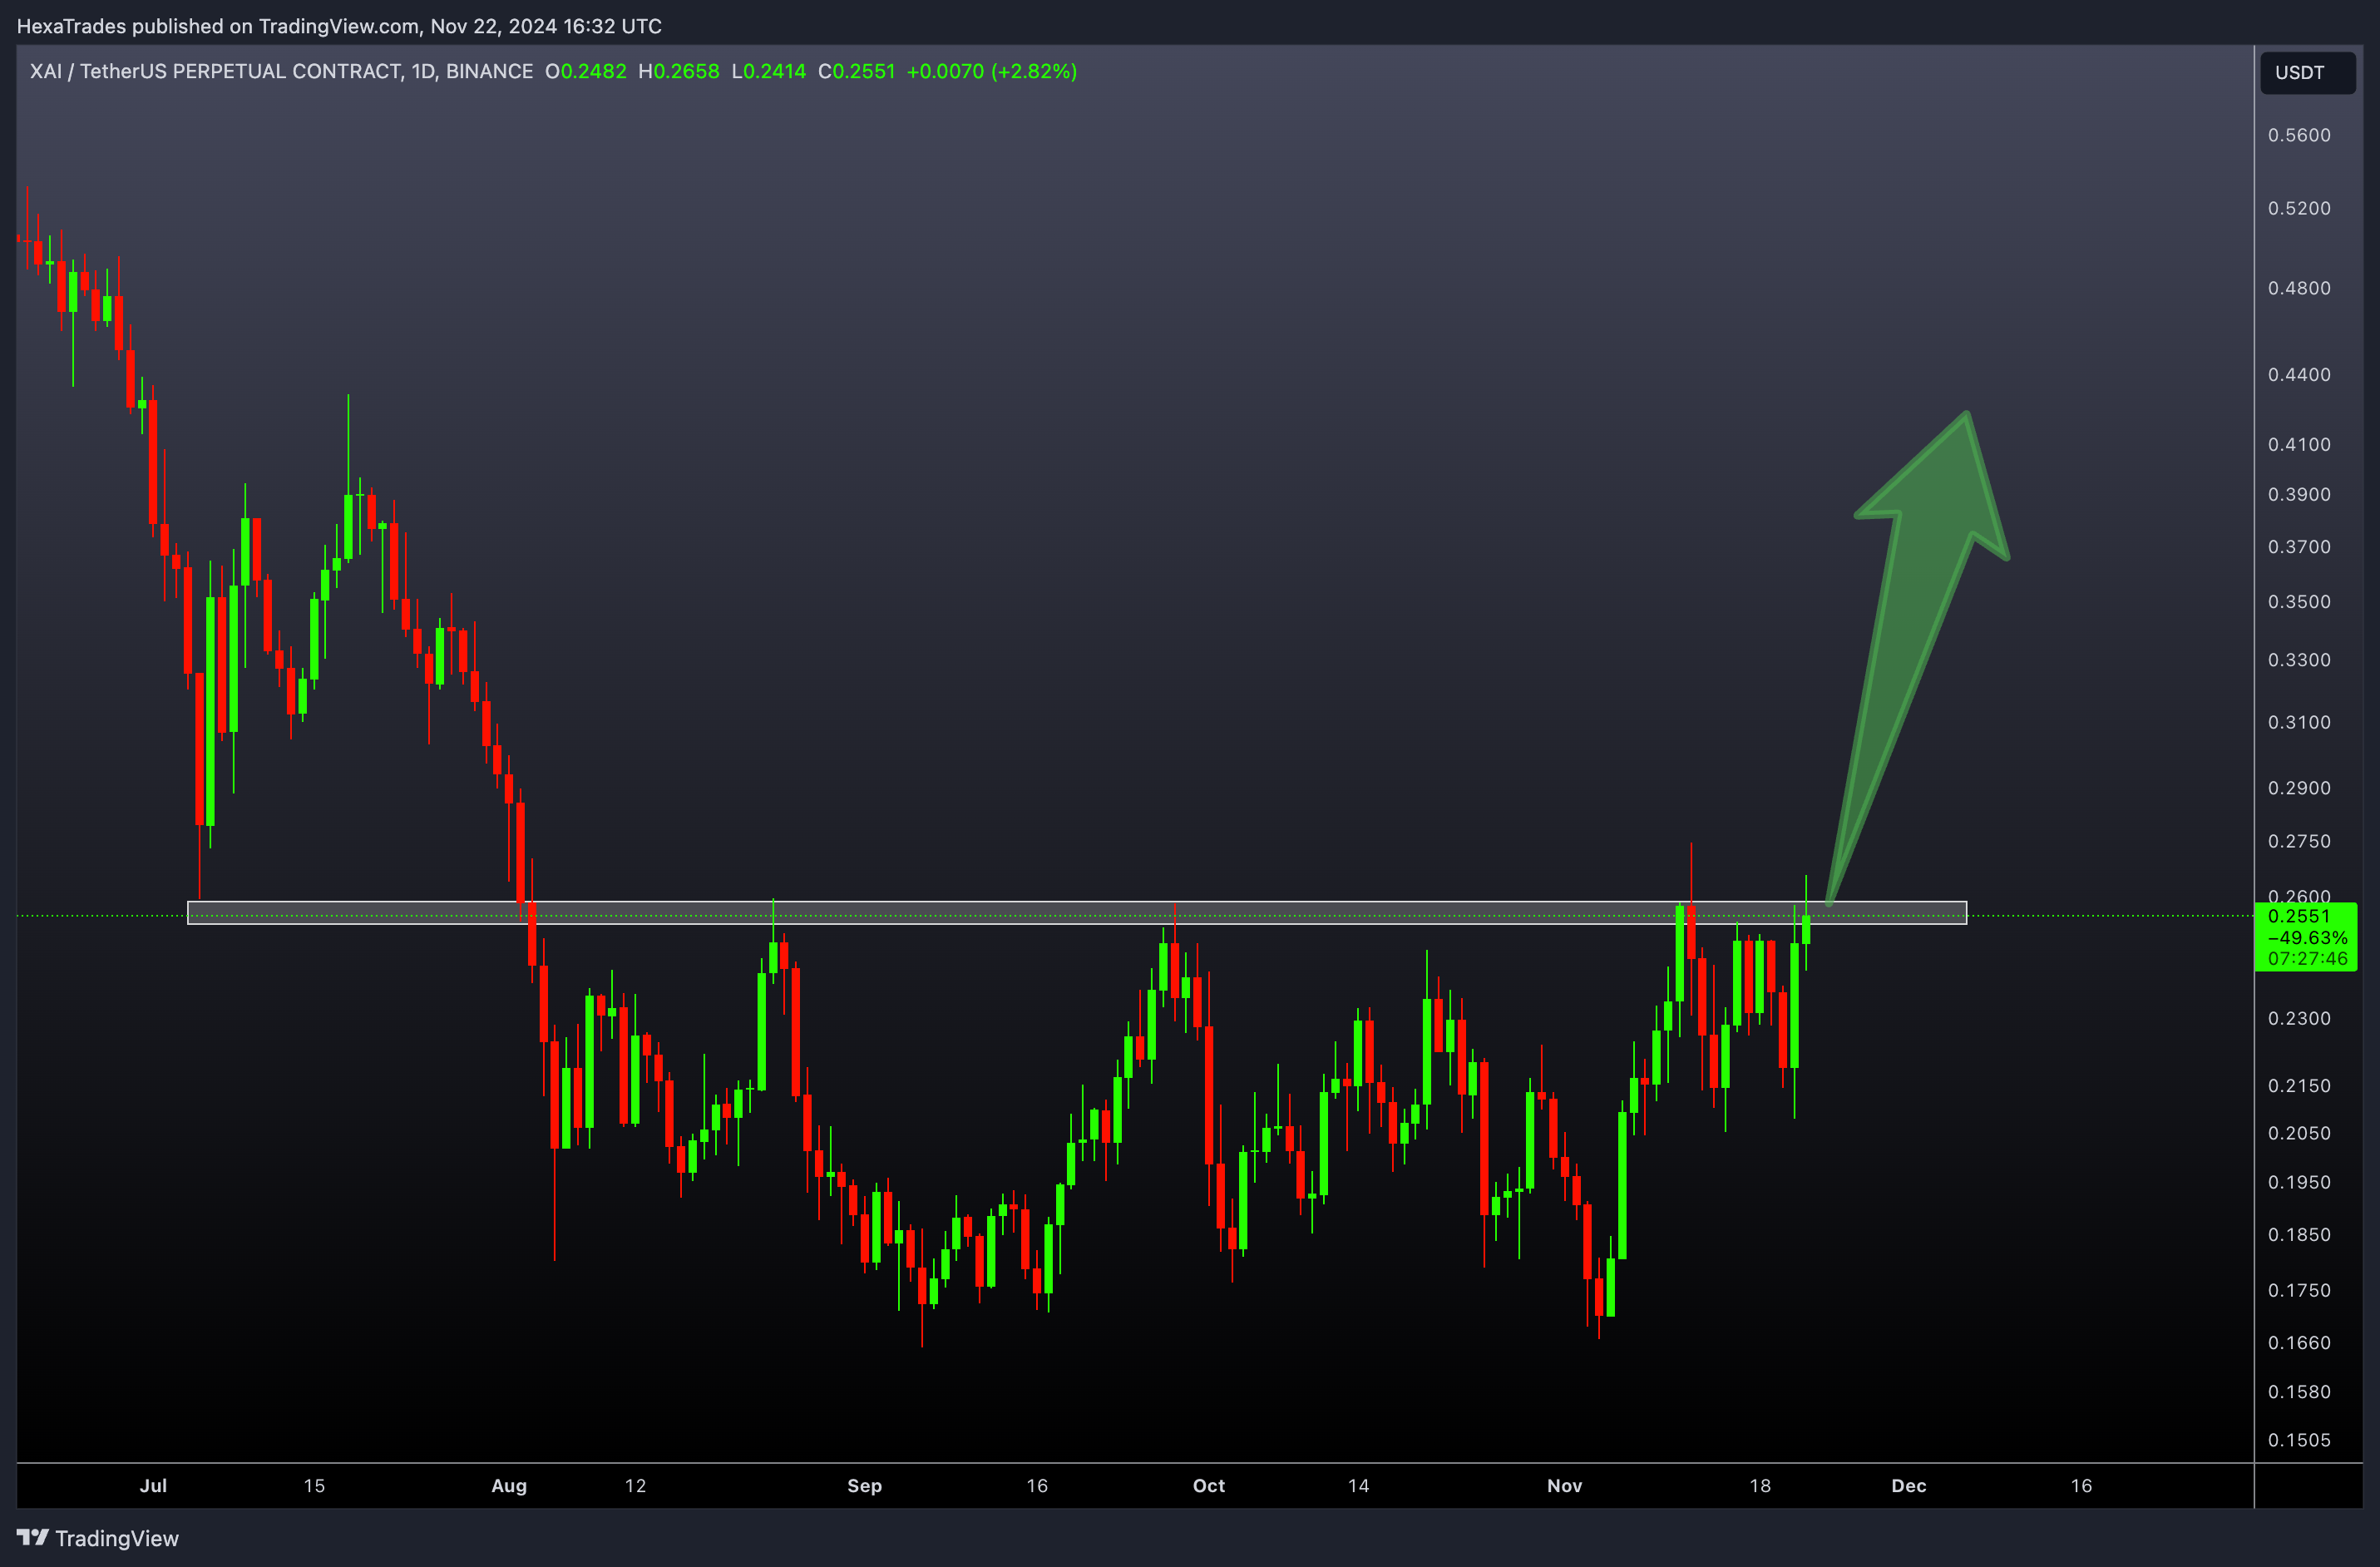Viewport: 2380px width, 1567px height.
Task: Click the 0.2300 price axis label
Action: [x=2299, y=1018]
